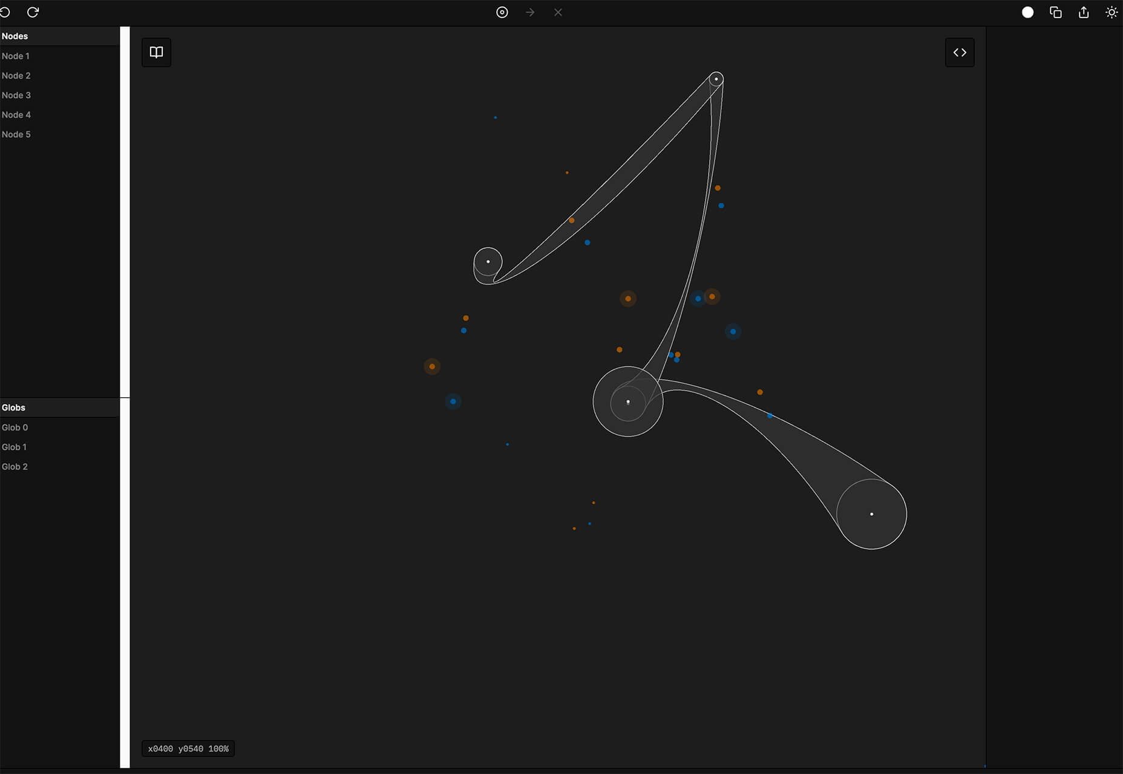
Task: Click the redo icon in the top bar
Action: pyautogui.click(x=33, y=12)
